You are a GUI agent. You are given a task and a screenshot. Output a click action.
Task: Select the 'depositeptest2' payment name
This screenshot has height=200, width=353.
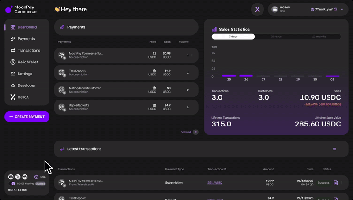click(79, 105)
